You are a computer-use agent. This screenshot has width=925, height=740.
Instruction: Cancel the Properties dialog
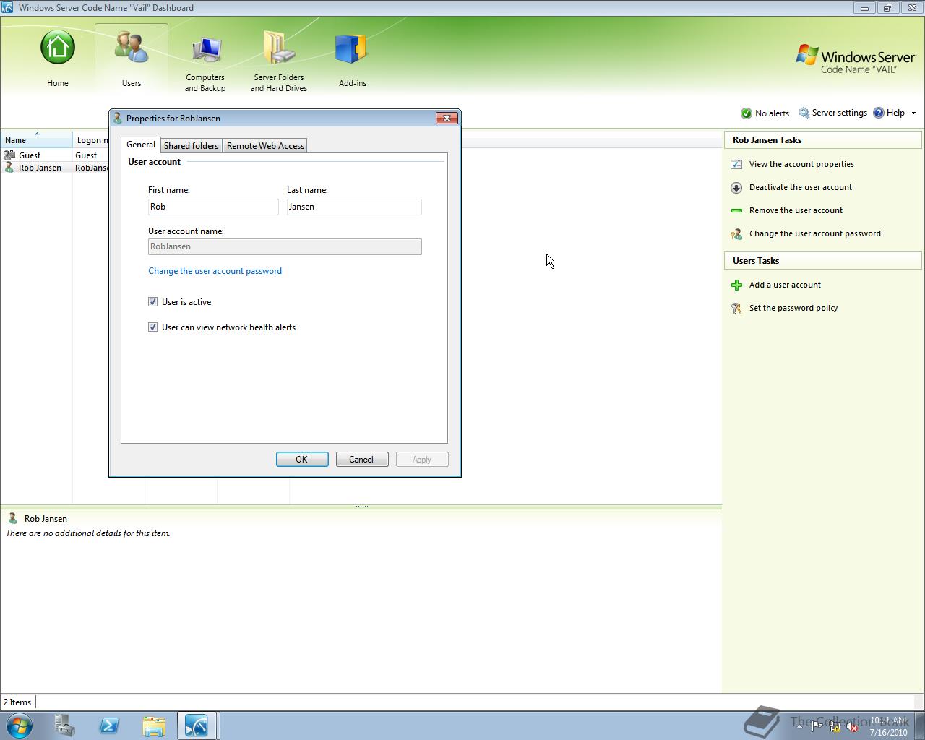pos(362,460)
